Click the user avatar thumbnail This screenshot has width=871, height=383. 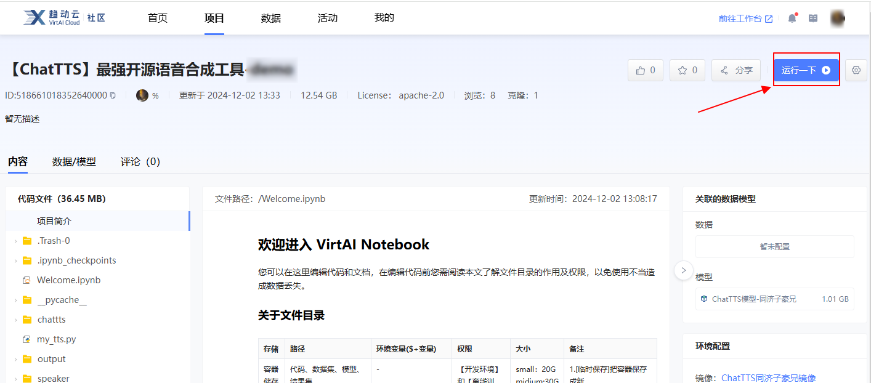[838, 18]
